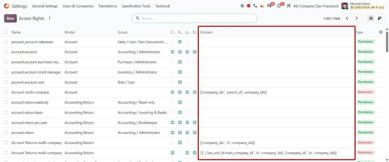Image resolution: width=389 pixels, height=162 pixels.
Task: Select the account.return.readonly row checkbox
Action: tap(6, 102)
